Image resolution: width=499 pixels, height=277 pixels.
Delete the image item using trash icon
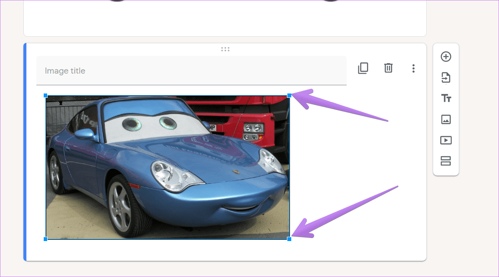[x=388, y=68]
